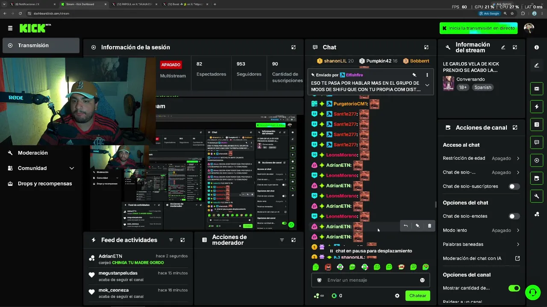
Task: Open Modo lento options
Action: coord(481,230)
